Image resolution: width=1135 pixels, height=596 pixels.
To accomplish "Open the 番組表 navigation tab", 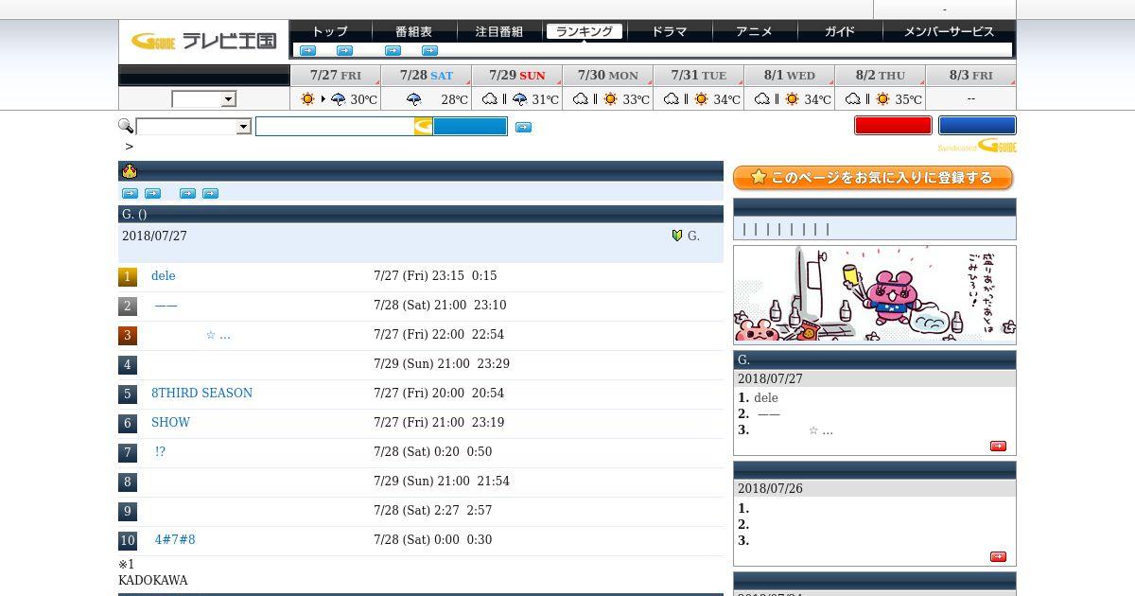I will point(413,31).
